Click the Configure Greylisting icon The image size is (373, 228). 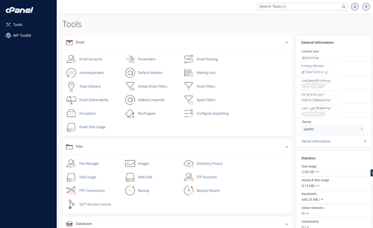[x=188, y=114]
